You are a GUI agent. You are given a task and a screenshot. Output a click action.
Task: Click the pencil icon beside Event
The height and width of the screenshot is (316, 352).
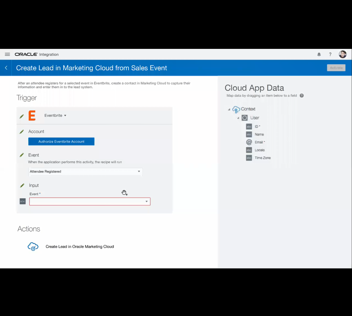pyautogui.click(x=22, y=155)
